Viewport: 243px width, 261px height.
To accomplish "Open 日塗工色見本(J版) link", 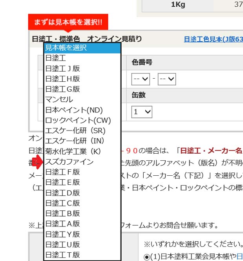I will pos(214,39).
